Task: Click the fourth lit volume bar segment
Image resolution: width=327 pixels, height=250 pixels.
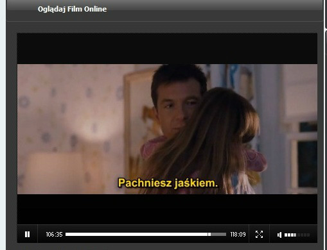Action: point(295,235)
